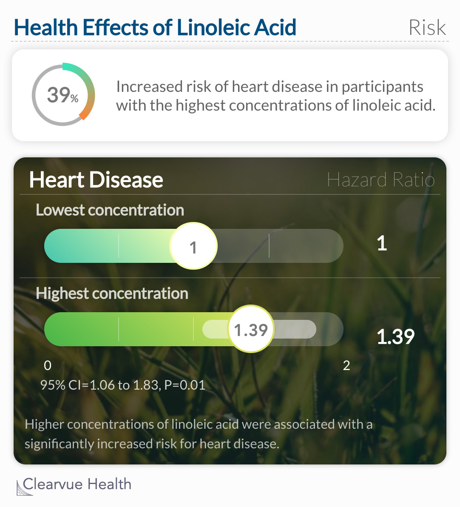Click the orange tip of circular gauge
This screenshot has width=460, height=507.
(x=85, y=114)
